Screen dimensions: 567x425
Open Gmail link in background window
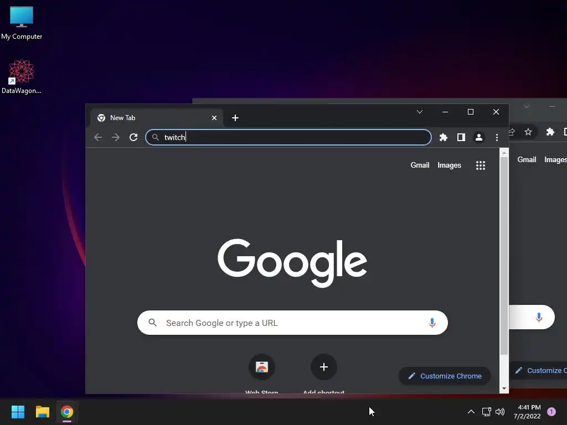527,160
